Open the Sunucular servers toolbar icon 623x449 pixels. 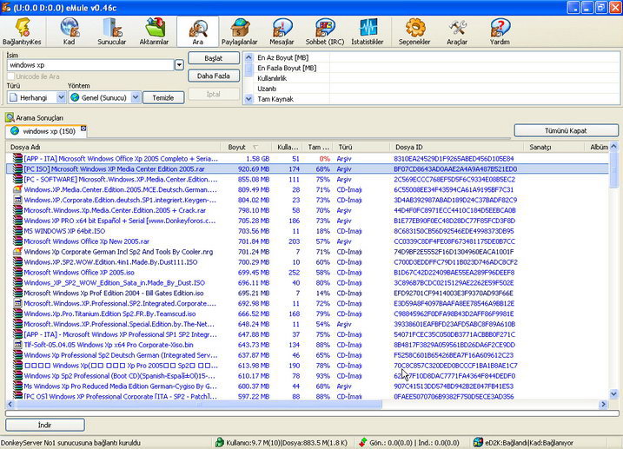(111, 28)
